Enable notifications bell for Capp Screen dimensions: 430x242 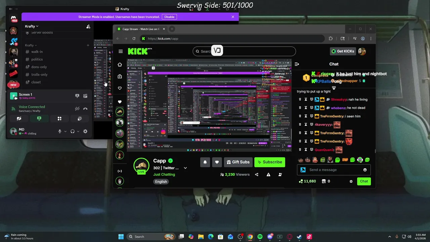pyautogui.click(x=205, y=162)
